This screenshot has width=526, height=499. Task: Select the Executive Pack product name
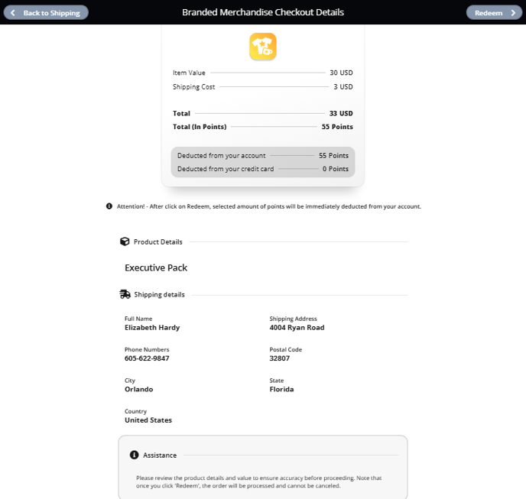coord(156,267)
